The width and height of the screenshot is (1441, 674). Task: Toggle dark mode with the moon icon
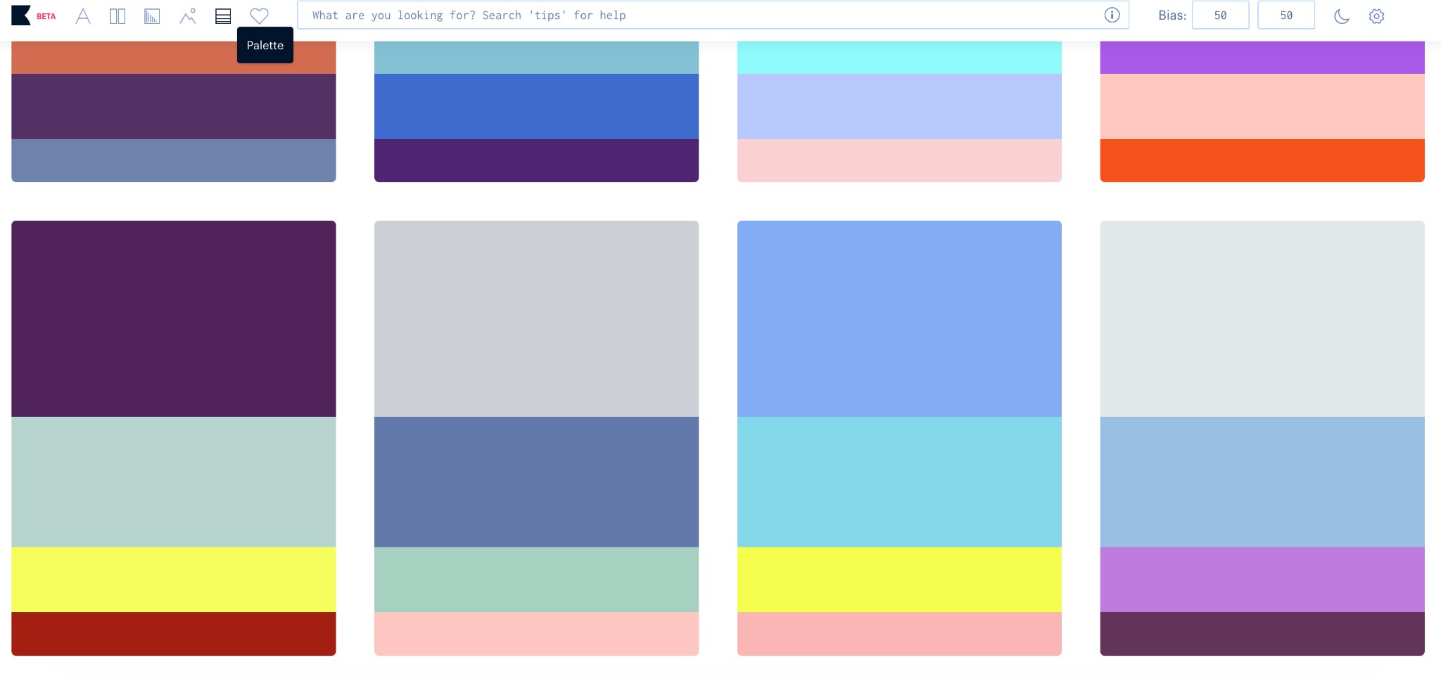click(x=1340, y=15)
